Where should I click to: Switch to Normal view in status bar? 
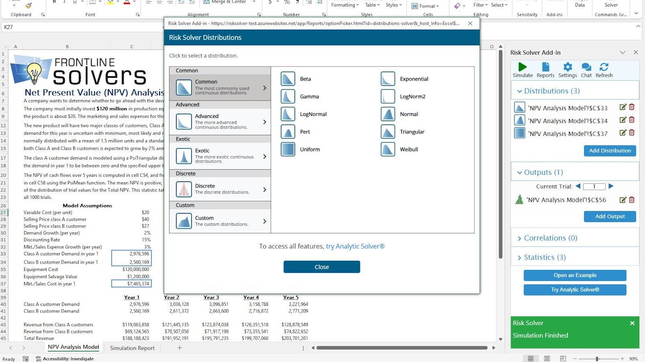click(x=531, y=359)
